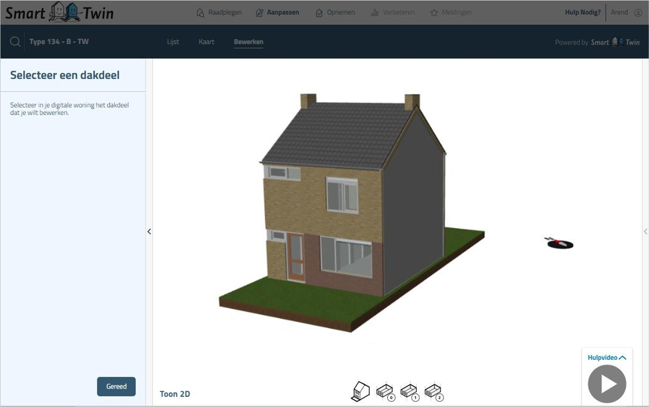
Task: Switch to the Lijst tab
Action: (173, 42)
